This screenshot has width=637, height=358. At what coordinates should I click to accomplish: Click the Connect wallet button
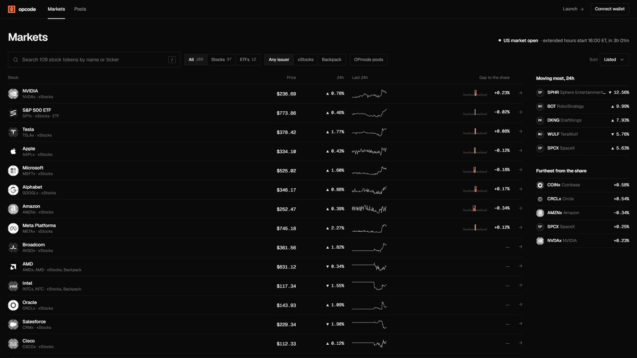(610, 9)
